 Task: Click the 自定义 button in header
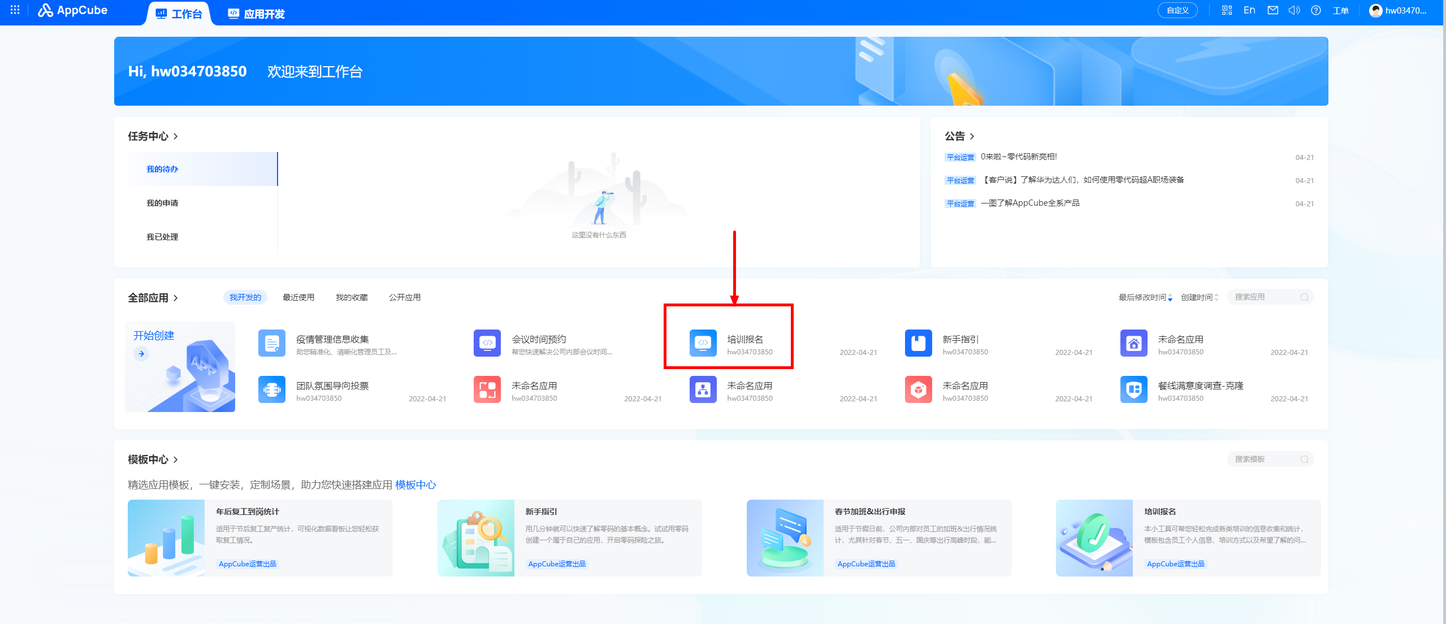[1177, 10]
